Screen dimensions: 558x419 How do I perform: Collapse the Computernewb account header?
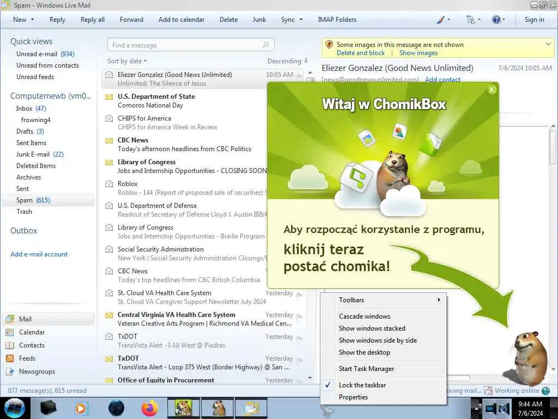[x=51, y=96]
